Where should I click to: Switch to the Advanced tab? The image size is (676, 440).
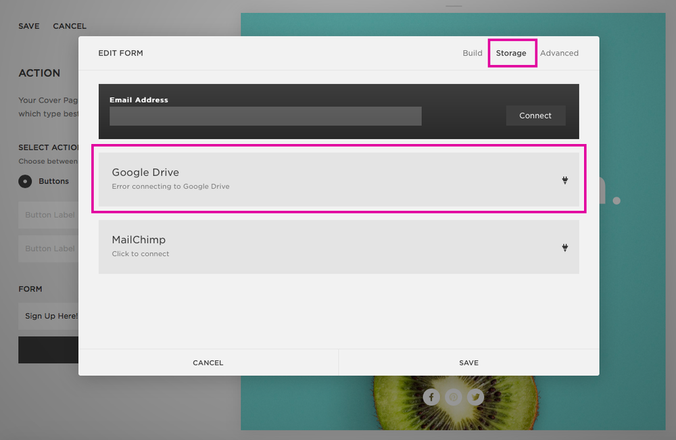click(x=559, y=53)
